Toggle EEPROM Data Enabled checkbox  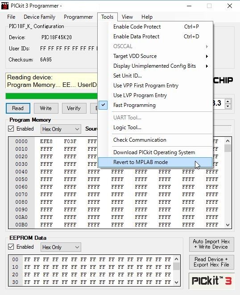11,247
